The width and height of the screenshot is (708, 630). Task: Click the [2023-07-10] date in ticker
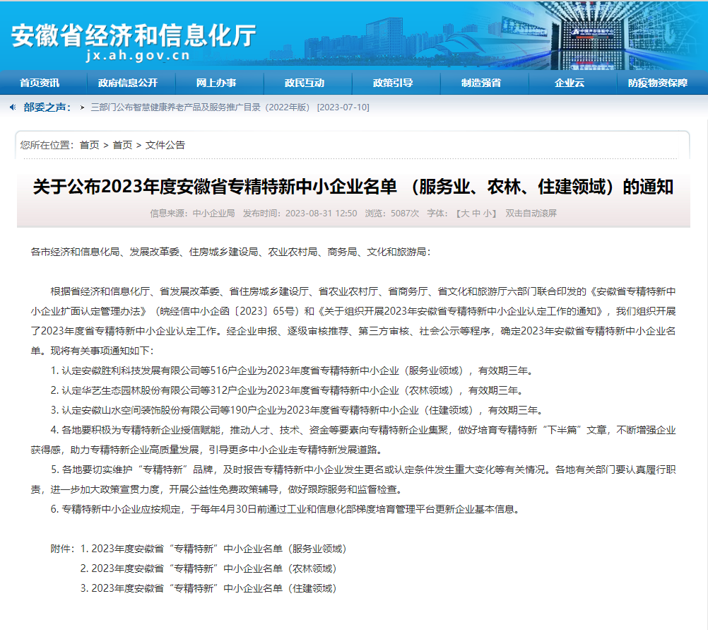click(x=343, y=107)
